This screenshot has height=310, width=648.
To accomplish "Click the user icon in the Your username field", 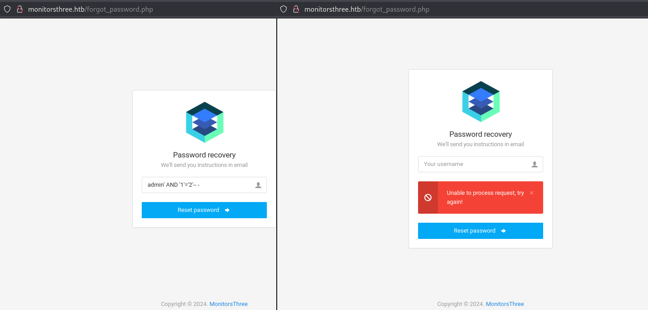I will pyautogui.click(x=535, y=164).
